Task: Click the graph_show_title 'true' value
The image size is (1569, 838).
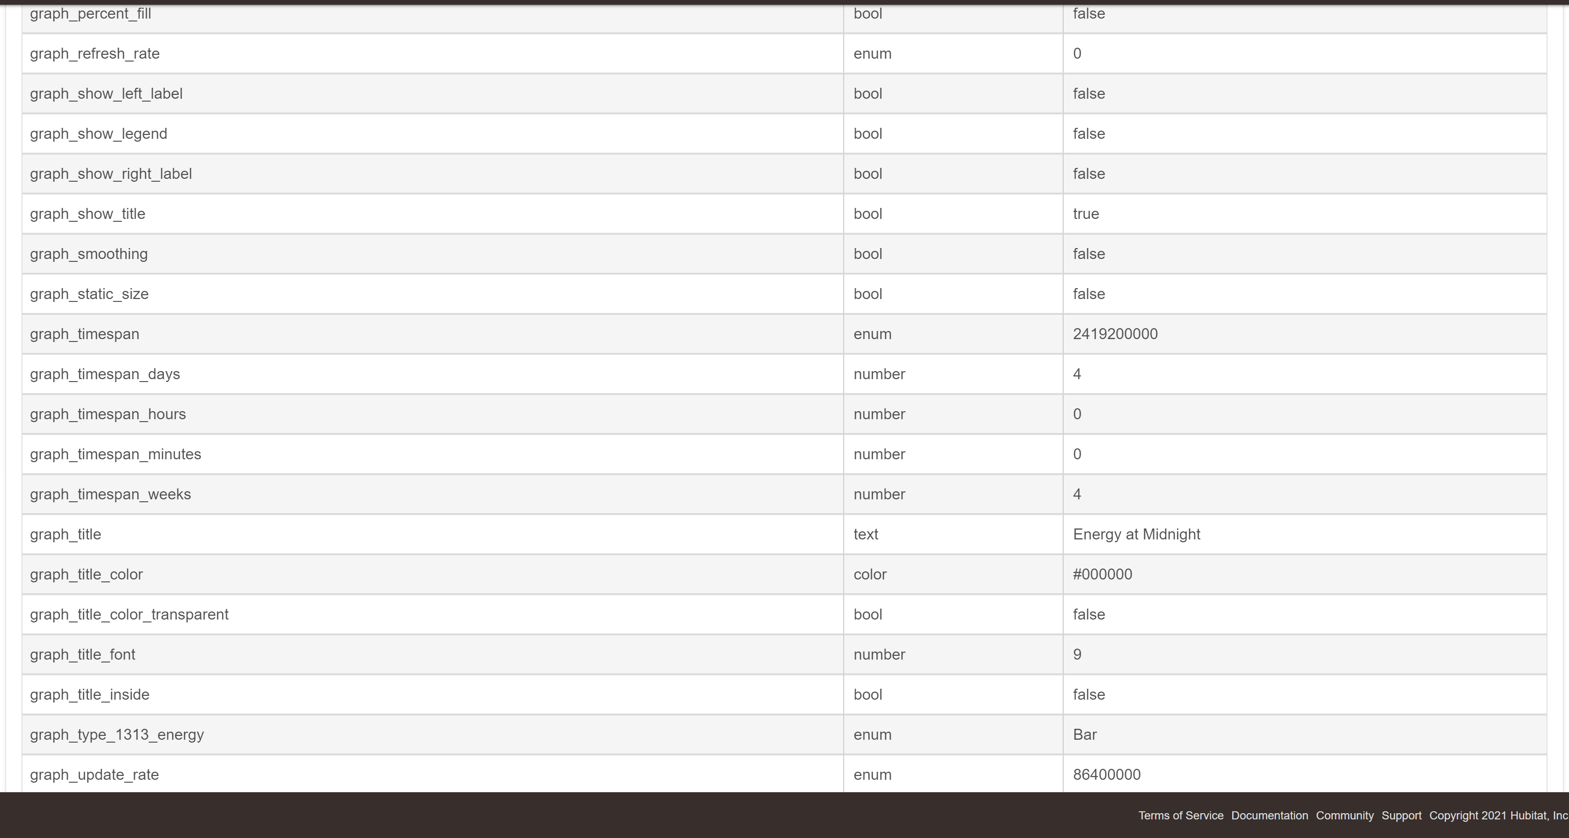Action: pos(1086,214)
